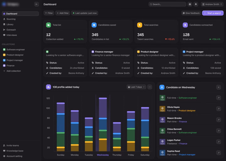
Task: Open the help question mark icon
Action: pos(190,4)
